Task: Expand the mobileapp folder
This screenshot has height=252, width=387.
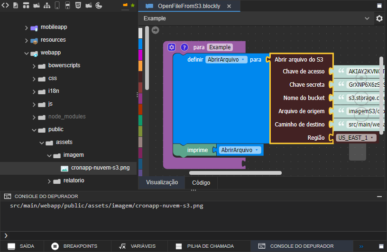Action: coord(26,28)
